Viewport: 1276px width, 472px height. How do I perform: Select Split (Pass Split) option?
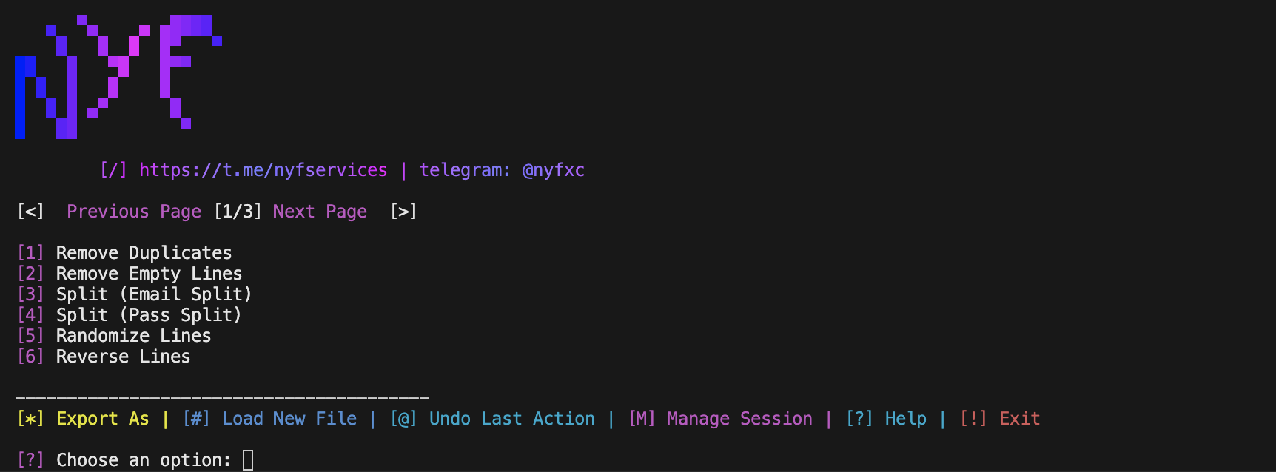click(149, 315)
